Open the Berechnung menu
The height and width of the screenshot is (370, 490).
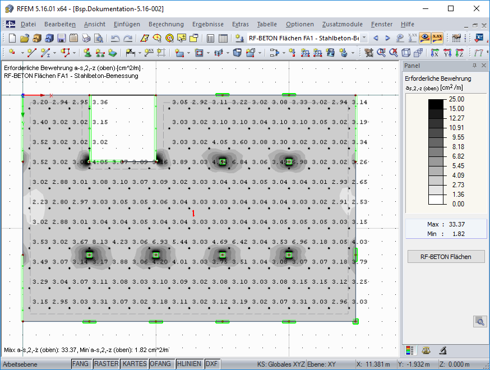click(x=166, y=24)
